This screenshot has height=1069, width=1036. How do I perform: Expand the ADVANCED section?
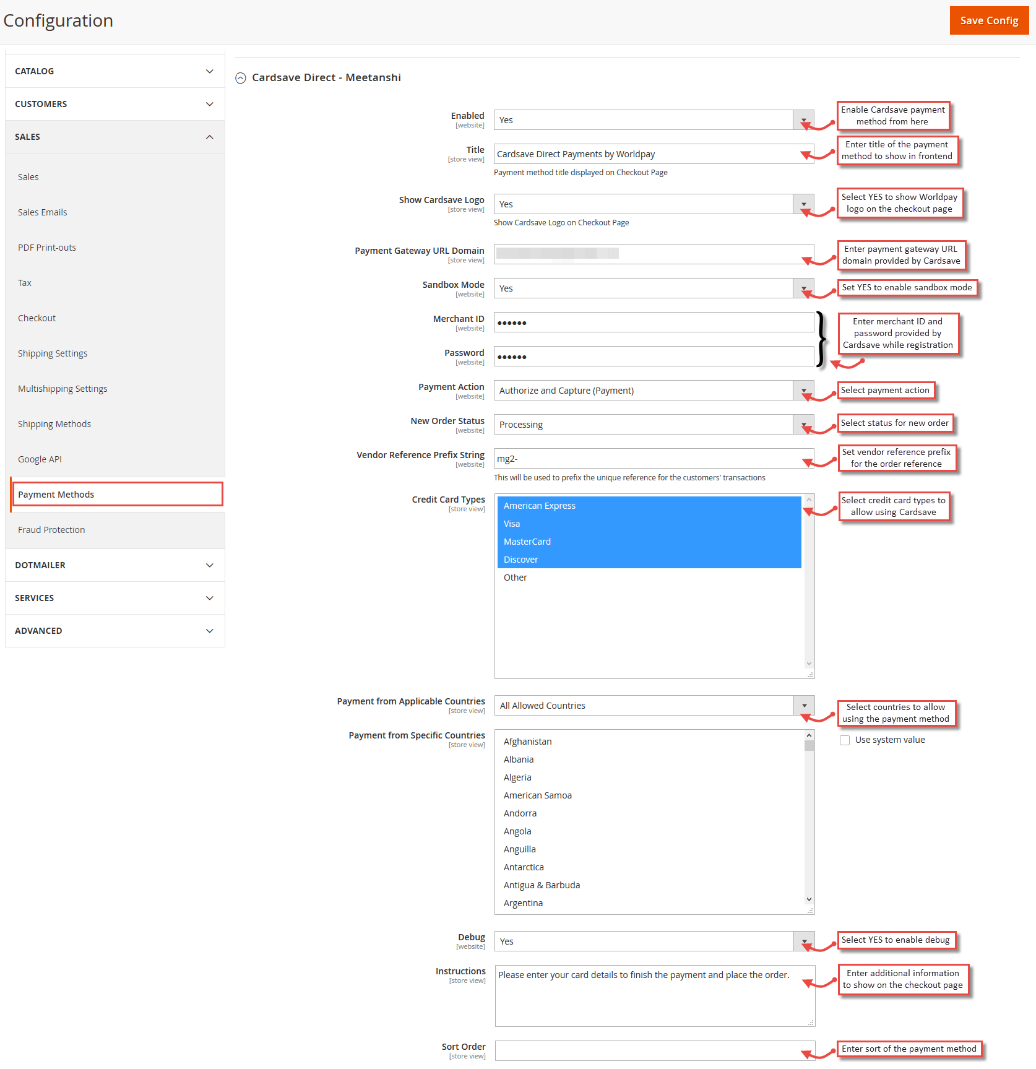pos(115,631)
